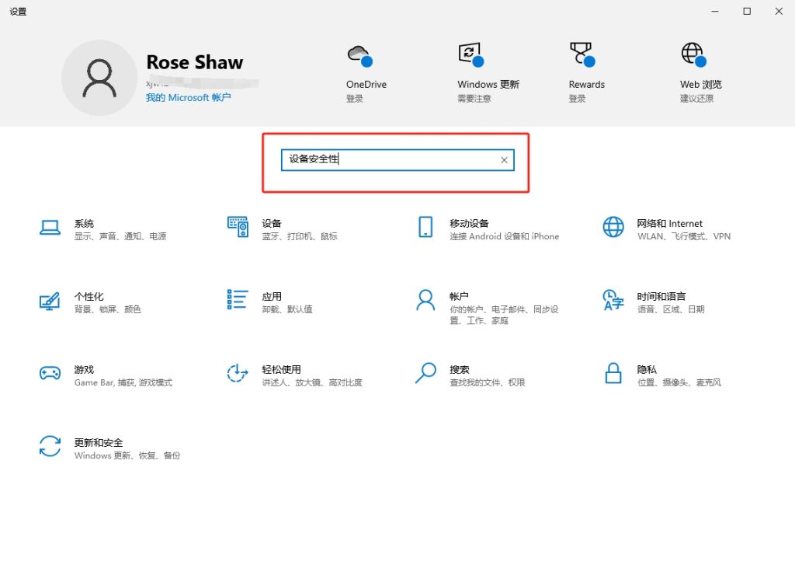Open the 个性化 personalization icon
The image size is (795, 579).
point(50,301)
